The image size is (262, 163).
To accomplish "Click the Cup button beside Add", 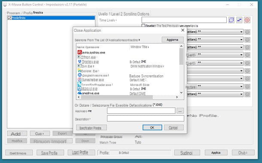I will click(x=40, y=134).
